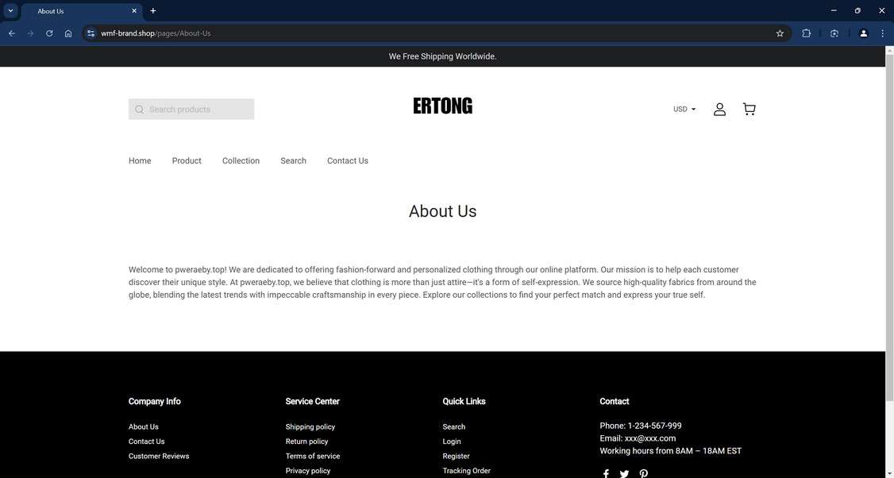Screen dimensions: 894x478
Task: Close the About Us browser tab
Action: 134,11
